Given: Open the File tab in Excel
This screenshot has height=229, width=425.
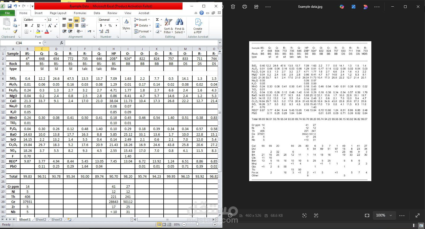Looking at the screenshot, I should point(7,13).
